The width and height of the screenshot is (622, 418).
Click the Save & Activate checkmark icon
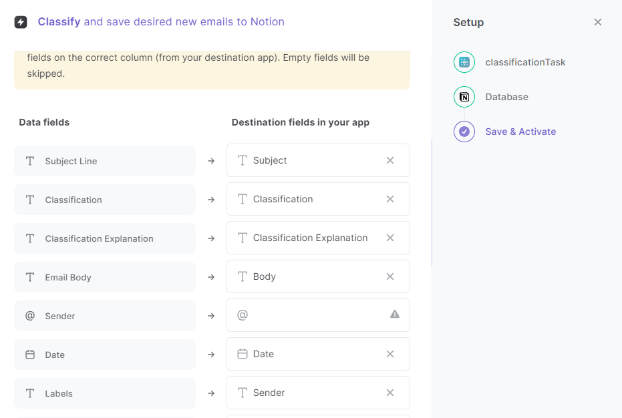click(464, 132)
